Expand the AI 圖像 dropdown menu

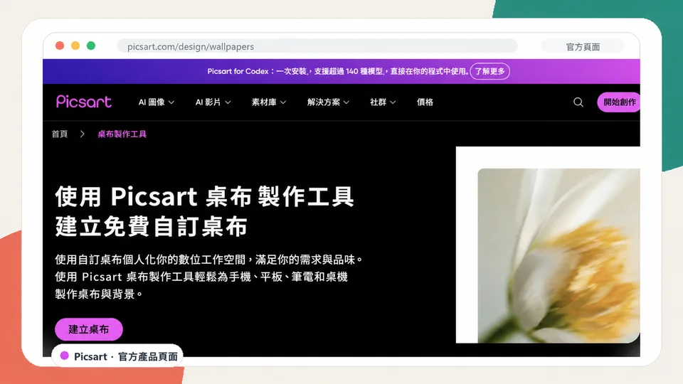coord(156,102)
